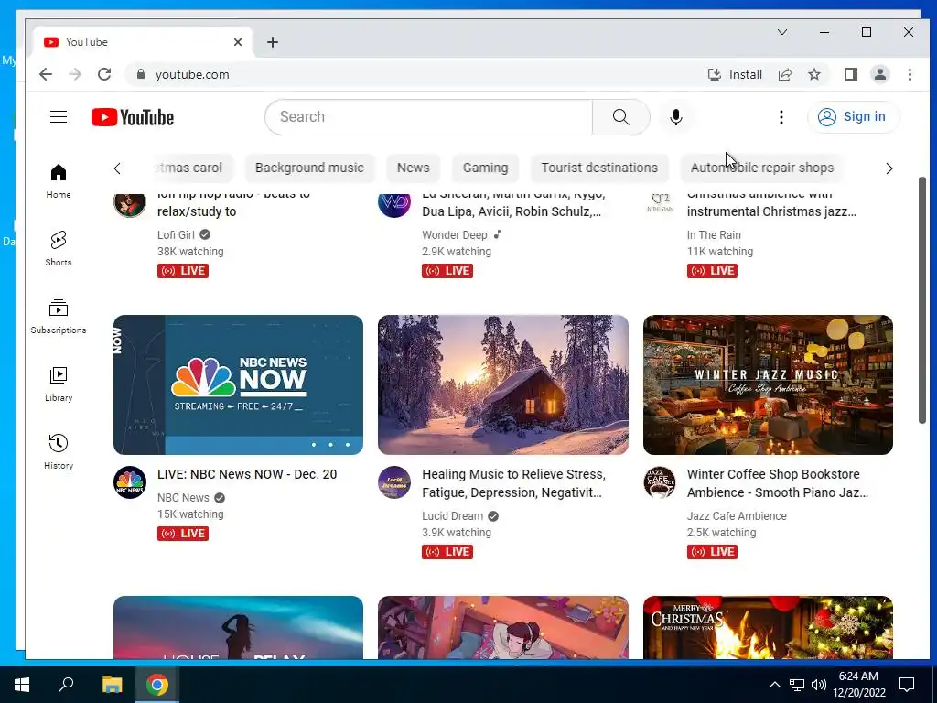The image size is (937, 703).
Task: Click the Install app button
Action: 735,74
